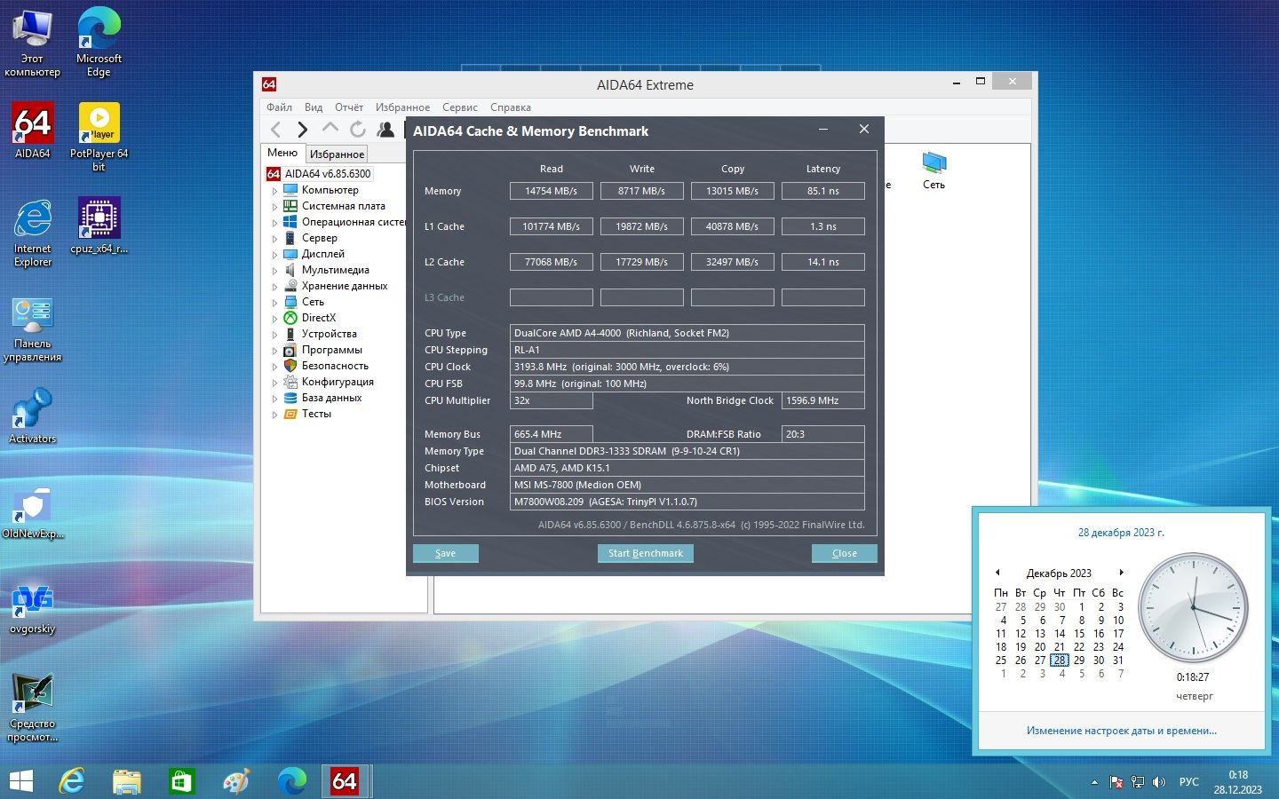Click the Close button in benchmark dialog
Viewport: 1279px width, 799px height.
tap(845, 553)
